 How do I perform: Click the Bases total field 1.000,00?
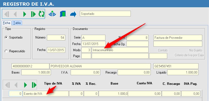[x=36, y=72]
